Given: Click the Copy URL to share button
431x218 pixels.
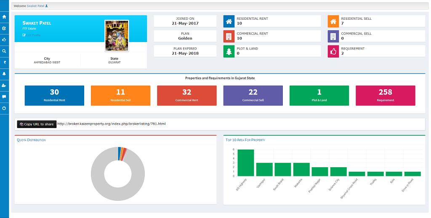Looking at the screenshot, I should point(37,124).
